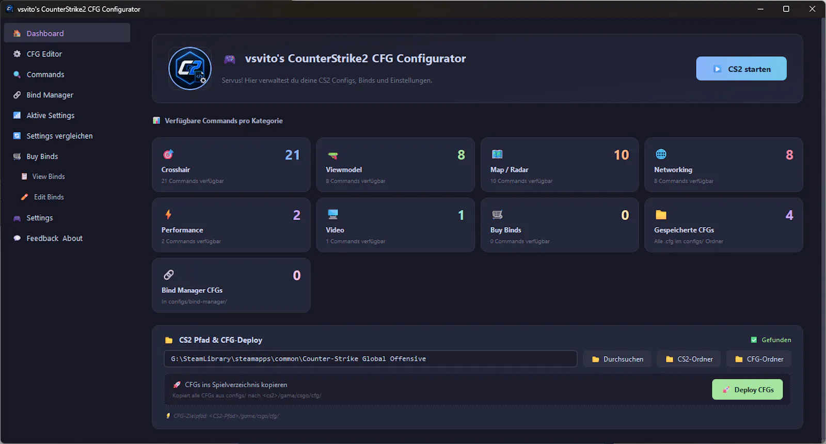This screenshot has height=444, width=826.
Task: Click the Buy Binds cart icon
Action: click(17, 156)
